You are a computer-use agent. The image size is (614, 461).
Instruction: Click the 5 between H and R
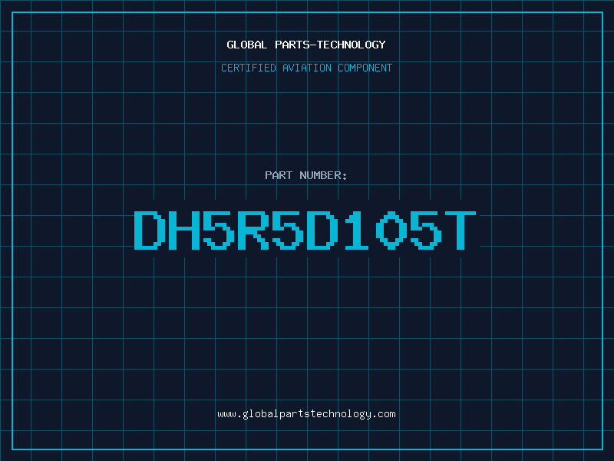point(219,230)
